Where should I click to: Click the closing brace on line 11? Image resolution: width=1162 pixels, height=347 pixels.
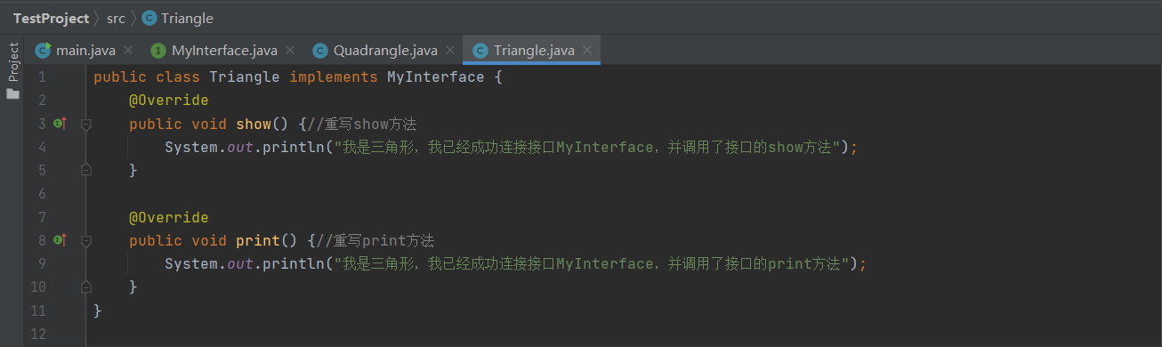click(98, 310)
